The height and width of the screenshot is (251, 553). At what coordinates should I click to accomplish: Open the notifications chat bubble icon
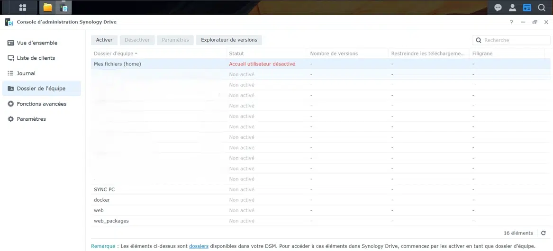pyautogui.click(x=498, y=8)
